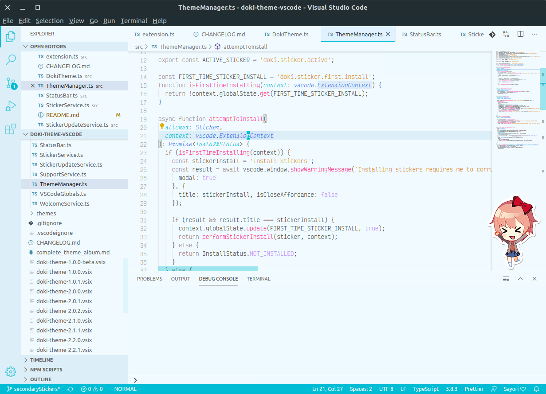Screen dimensions: 546x394
Task: Open the Explorer view in activity bar
Action: [11, 37]
